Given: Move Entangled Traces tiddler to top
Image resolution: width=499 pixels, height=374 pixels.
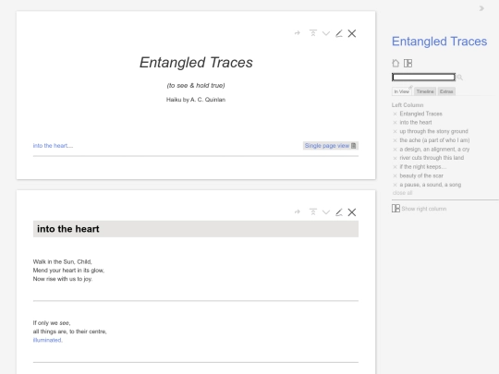Looking at the screenshot, I should point(313,33).
